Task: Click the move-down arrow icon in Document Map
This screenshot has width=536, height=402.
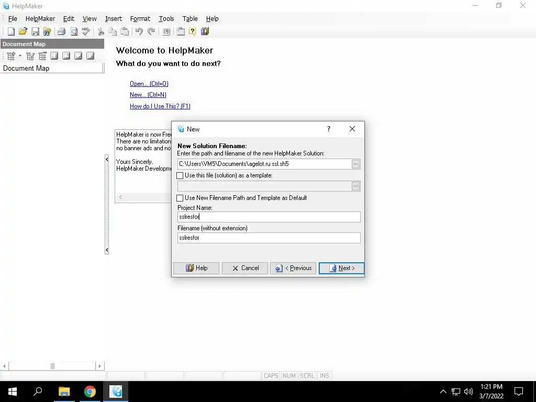Action: click(79, 55)
